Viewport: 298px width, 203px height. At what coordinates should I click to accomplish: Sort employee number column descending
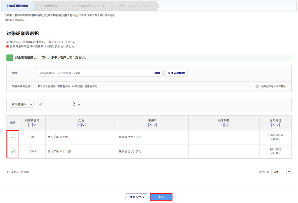[34, 125]
